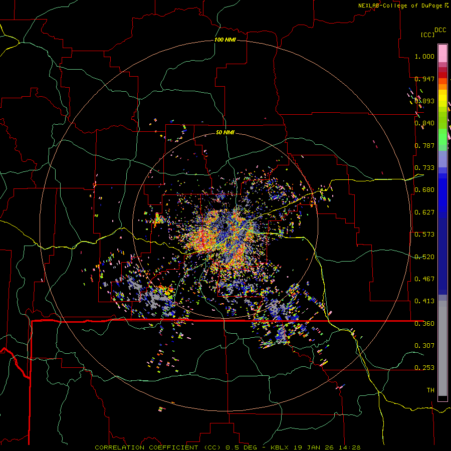Click the [CC] units label

pos(427,35)
